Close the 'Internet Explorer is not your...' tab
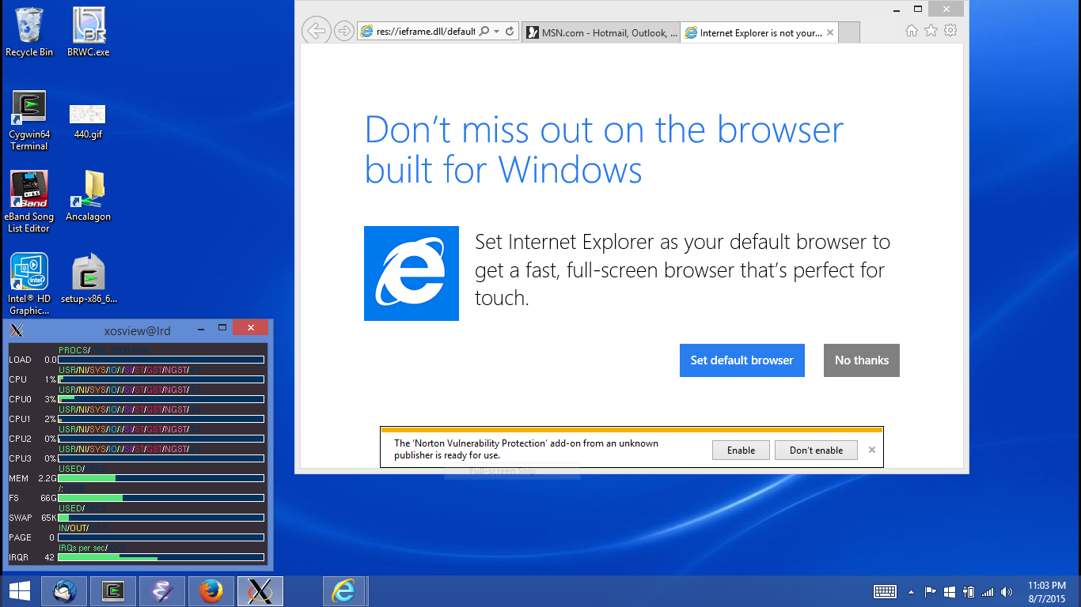1081x607 pixels. point(830,33)
